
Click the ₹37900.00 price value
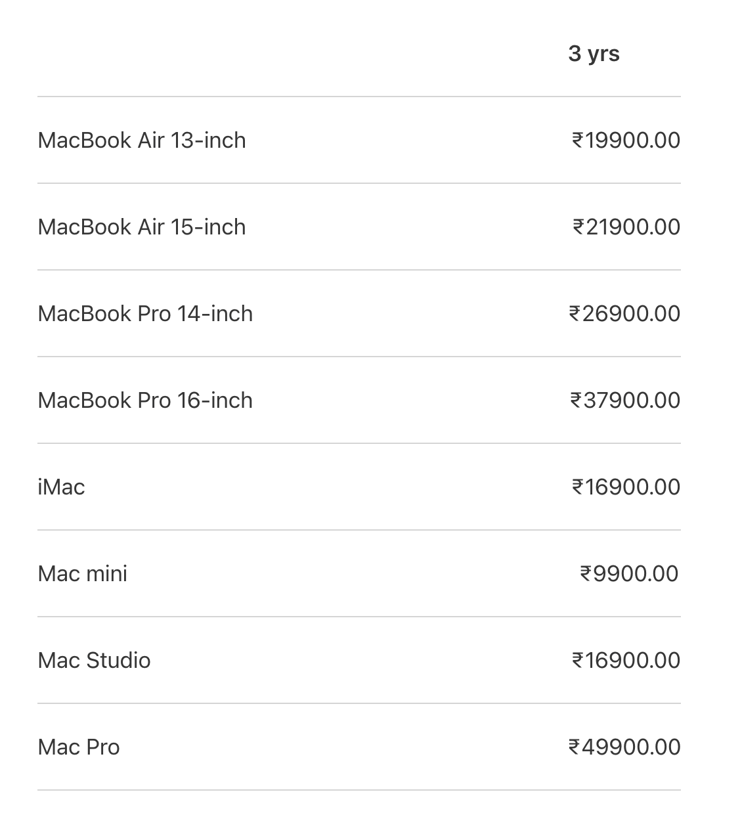[625, 400]
